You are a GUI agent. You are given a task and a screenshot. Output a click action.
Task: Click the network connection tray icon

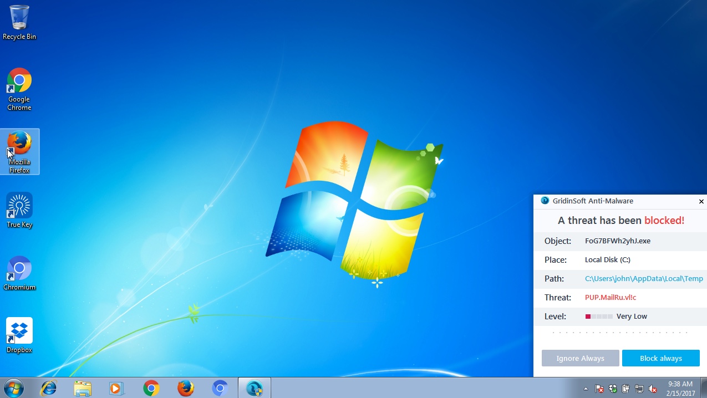(639, 389)
